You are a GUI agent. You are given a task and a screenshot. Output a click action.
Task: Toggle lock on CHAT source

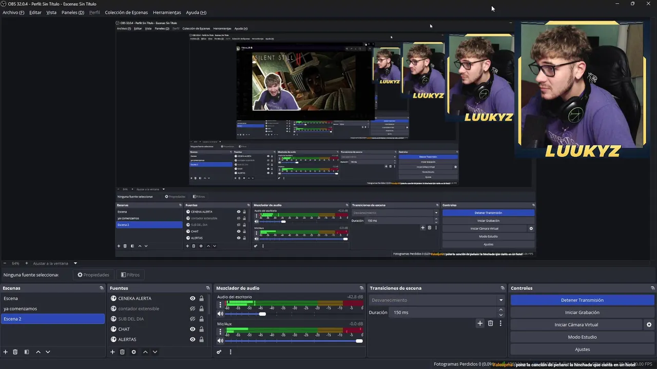tap(201, 329)
